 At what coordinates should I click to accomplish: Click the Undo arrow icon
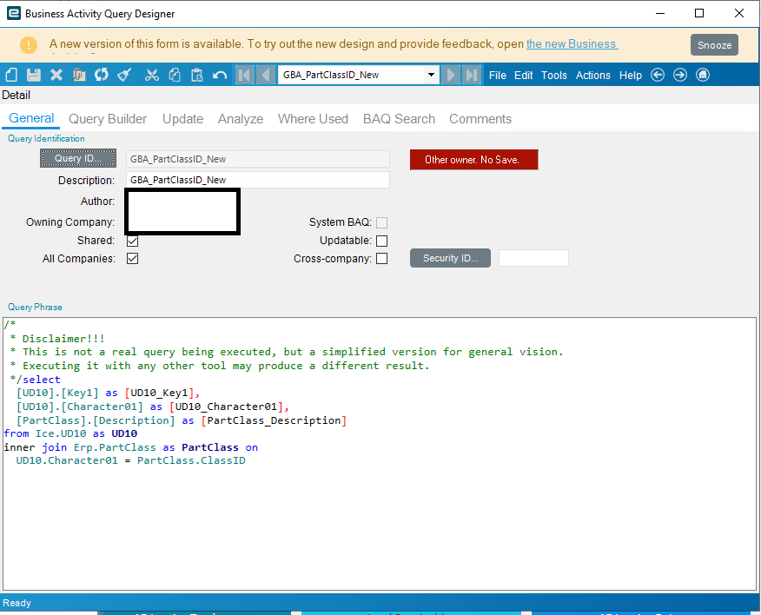click(220, 75)
